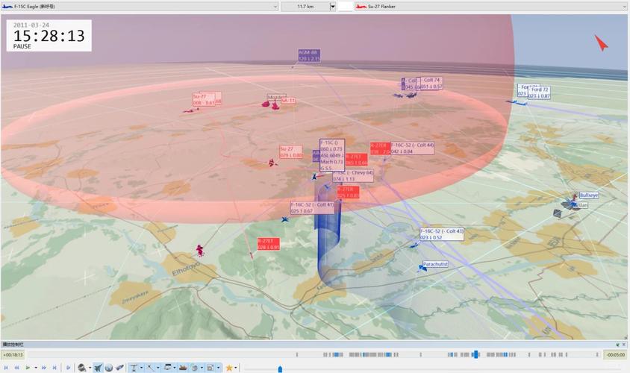630x373 pixels.
Task: Toggle the globe terrain view icon
Action: point(109,367)
